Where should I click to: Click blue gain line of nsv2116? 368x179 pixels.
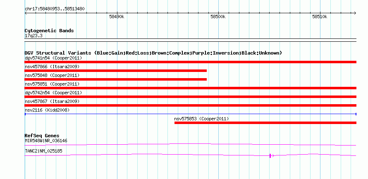(x=191, y=114)
